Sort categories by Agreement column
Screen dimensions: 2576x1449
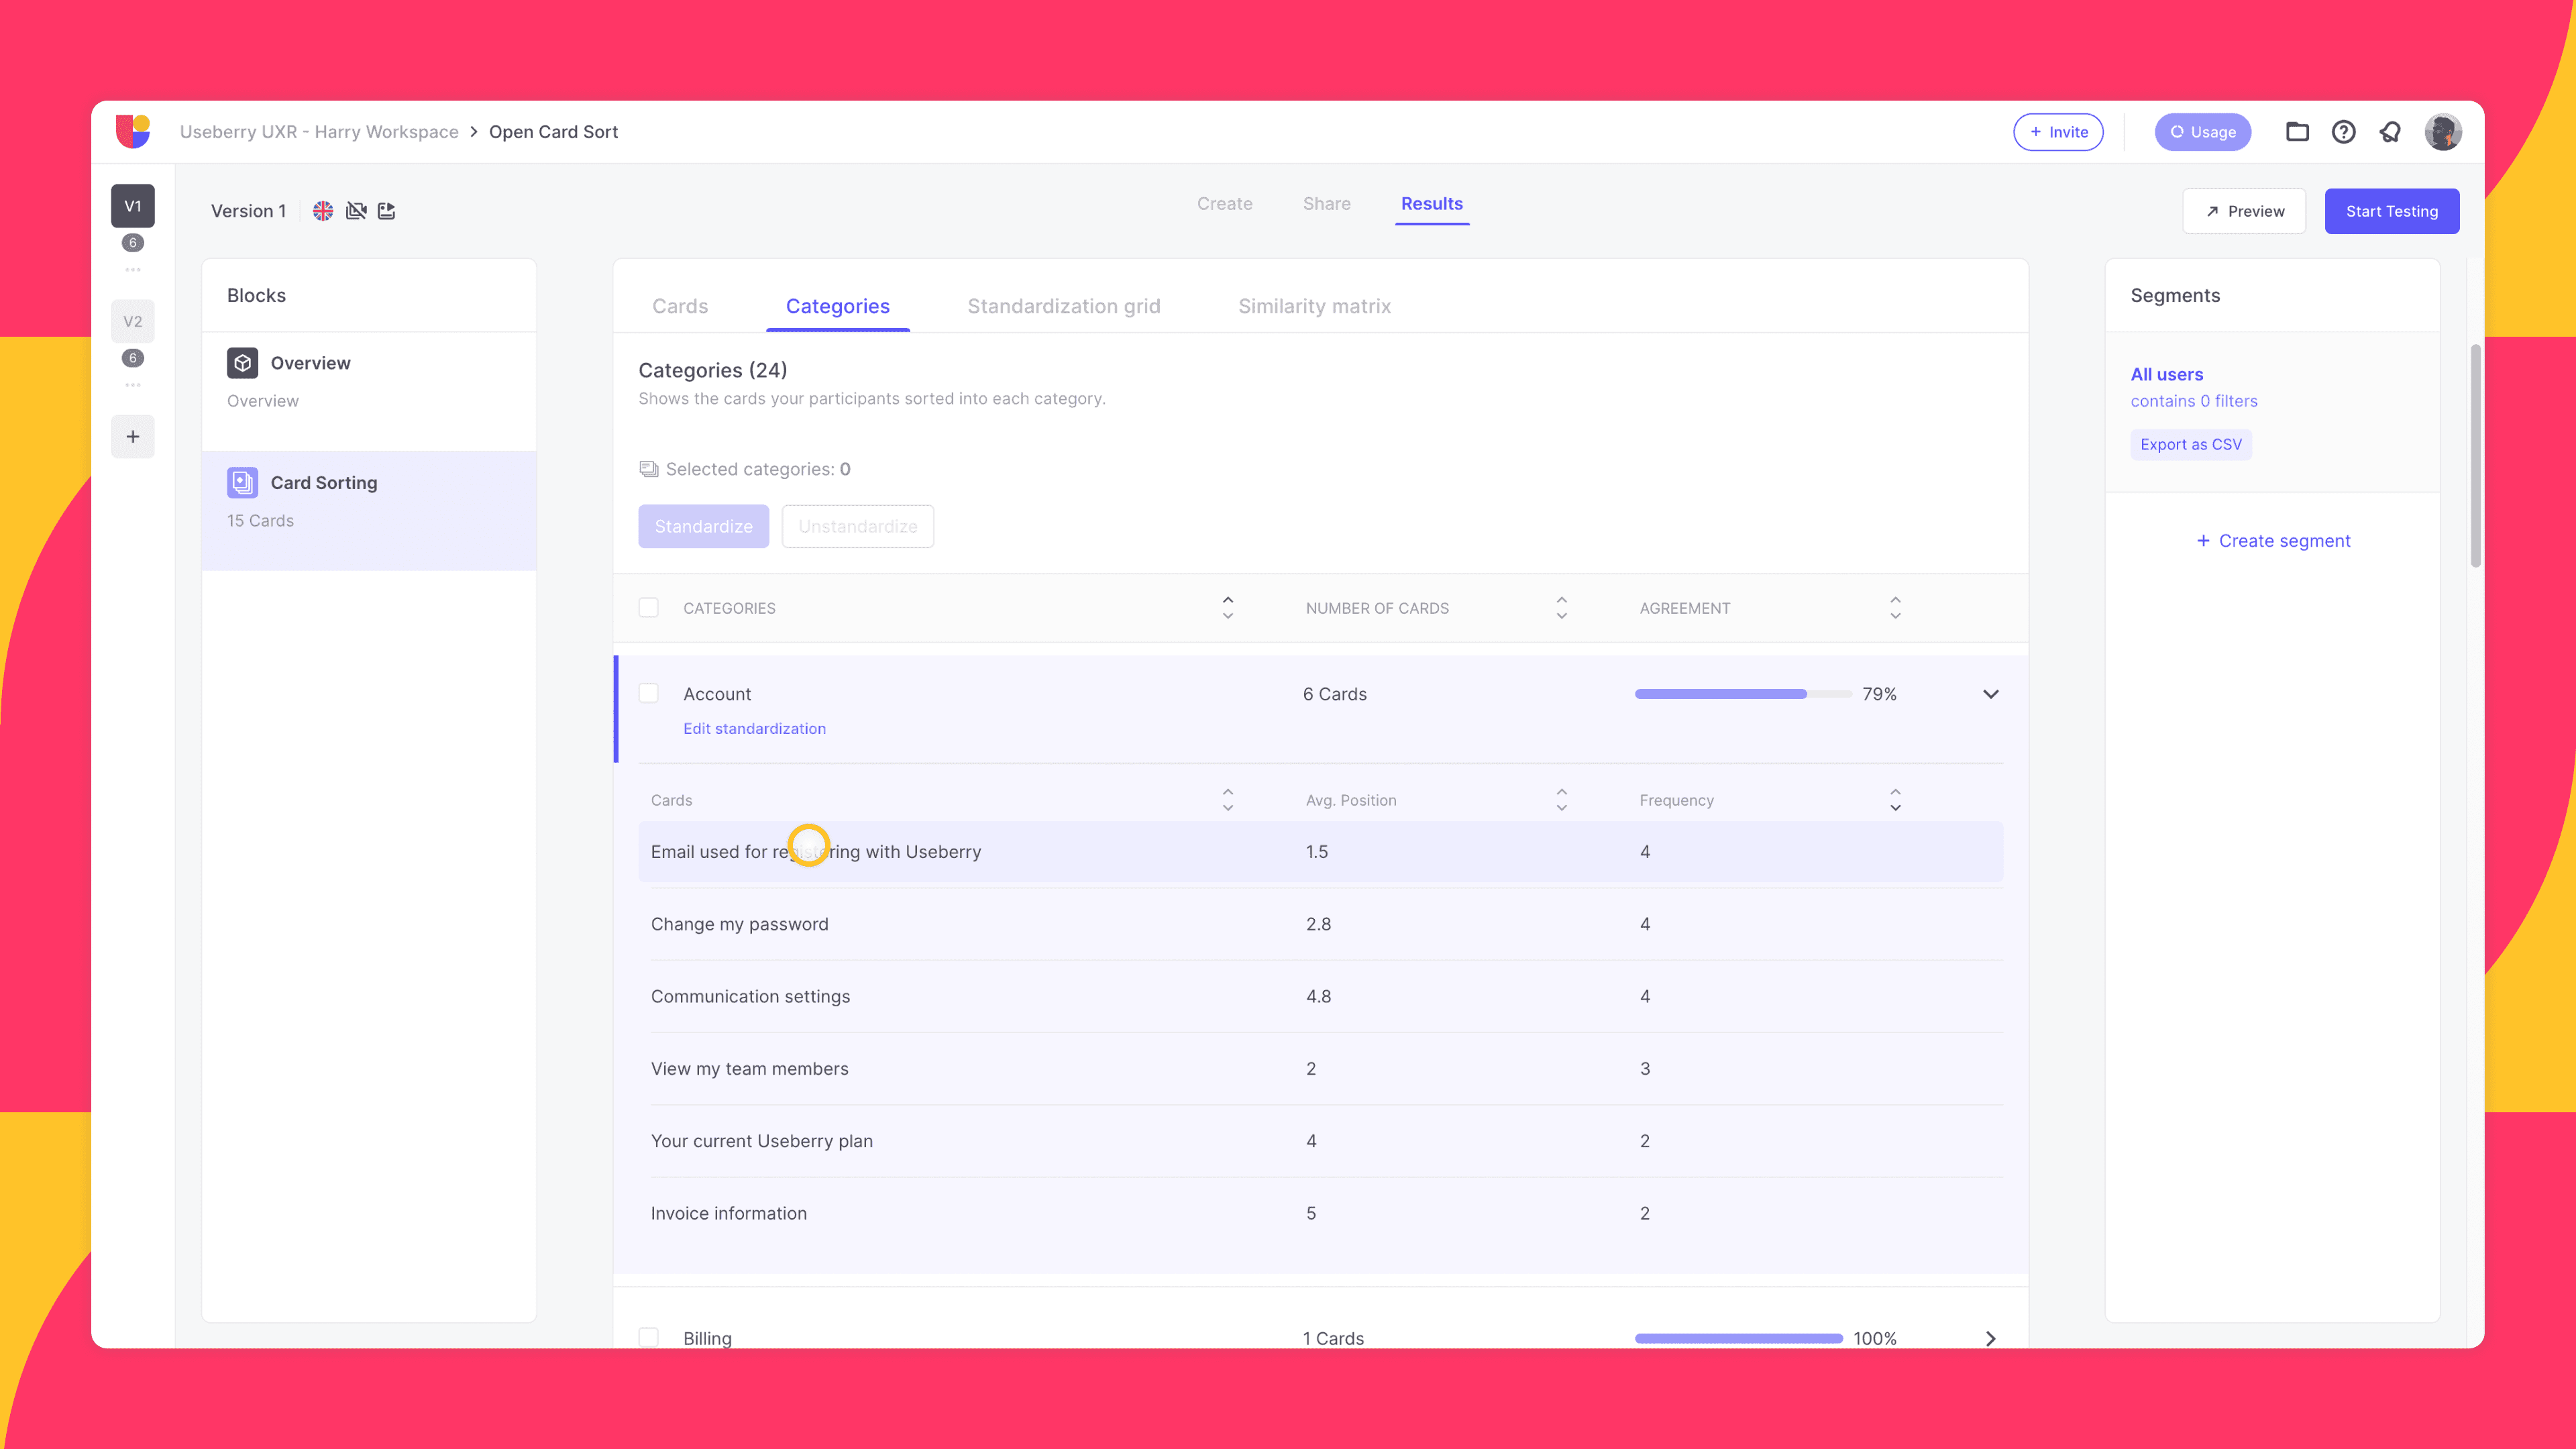pos(1895,607)
